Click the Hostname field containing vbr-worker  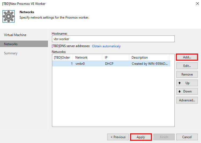[113, 39]
